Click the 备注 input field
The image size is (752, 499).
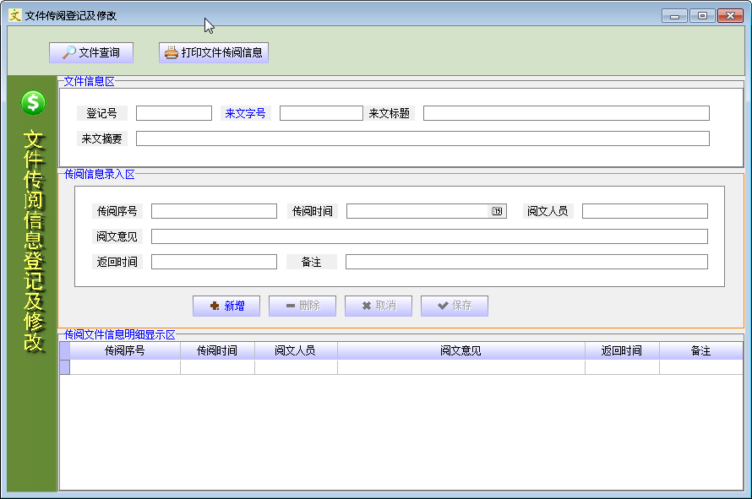[x=526, y=262]
